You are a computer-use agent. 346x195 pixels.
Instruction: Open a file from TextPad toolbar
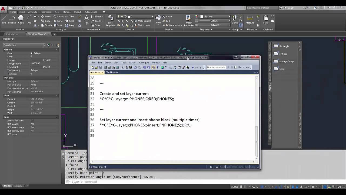pos(97,67)
